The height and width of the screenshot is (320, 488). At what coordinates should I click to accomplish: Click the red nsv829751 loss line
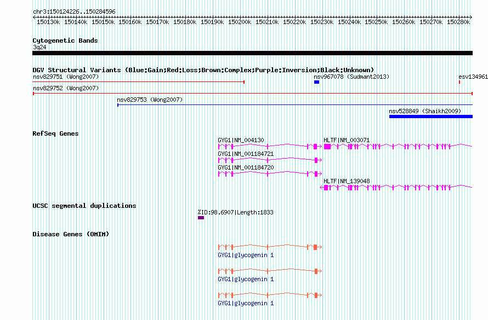(x=139, y=82)
